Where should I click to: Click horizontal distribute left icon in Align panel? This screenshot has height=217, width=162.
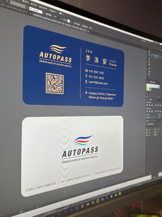(x=156, y=111)
